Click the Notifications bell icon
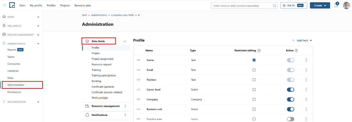 pyautogui.click(x=87, y=115)
